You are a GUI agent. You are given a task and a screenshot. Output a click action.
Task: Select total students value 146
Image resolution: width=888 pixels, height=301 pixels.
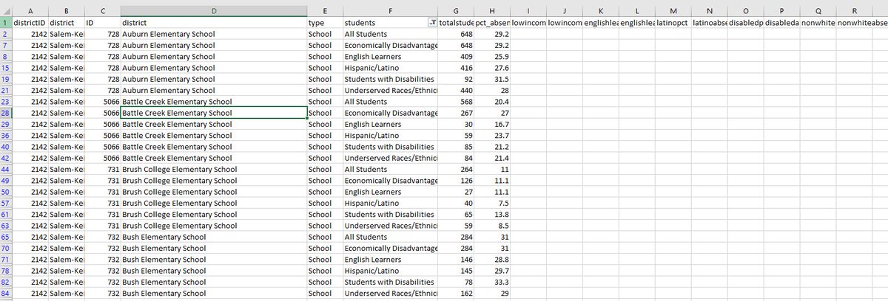pyautogui.click(x=456, y=260)
